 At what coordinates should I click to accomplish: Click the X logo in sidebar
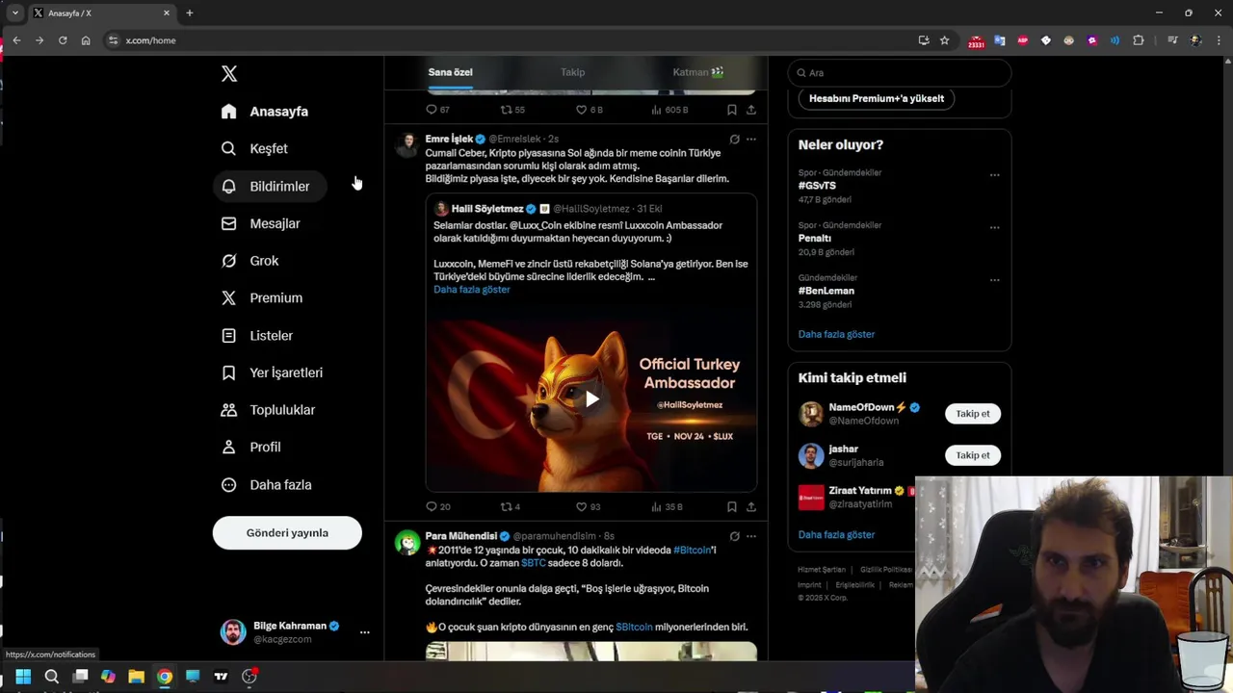coord(229,73)
